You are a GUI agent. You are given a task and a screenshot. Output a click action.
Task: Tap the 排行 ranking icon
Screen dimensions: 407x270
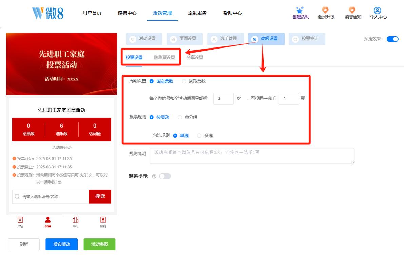76,219
